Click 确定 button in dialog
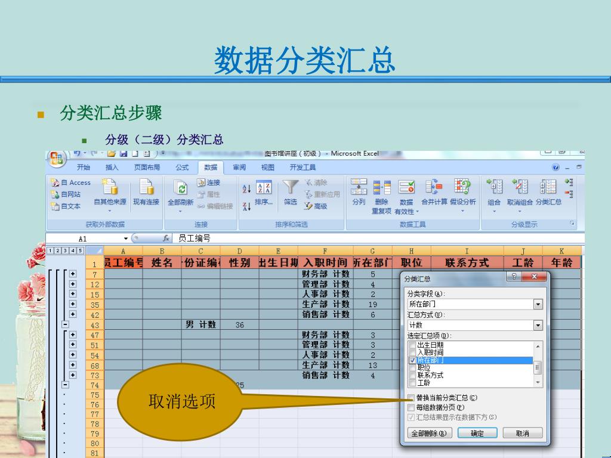Viewport: 611px width, 458px height. point(477,433)
